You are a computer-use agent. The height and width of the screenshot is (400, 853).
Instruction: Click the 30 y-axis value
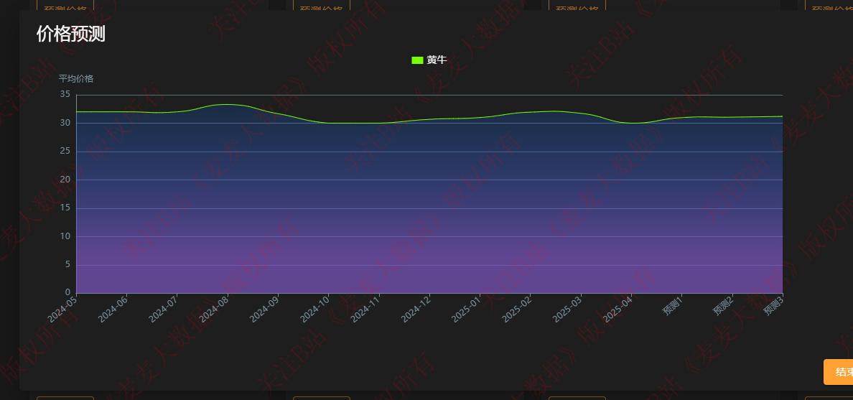tap(65, 123)
